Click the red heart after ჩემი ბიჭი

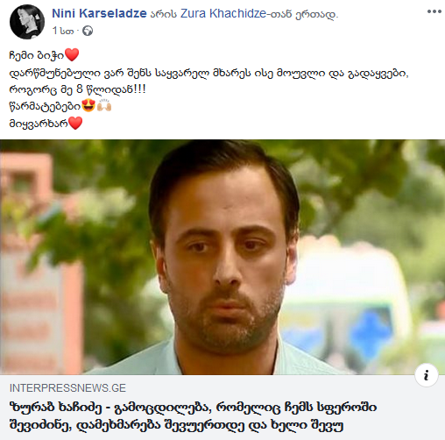(72, 54)
